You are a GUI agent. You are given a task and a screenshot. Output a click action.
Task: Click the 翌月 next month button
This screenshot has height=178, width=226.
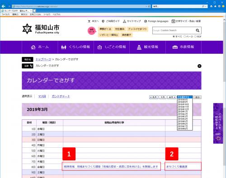[x=172, y=97]
